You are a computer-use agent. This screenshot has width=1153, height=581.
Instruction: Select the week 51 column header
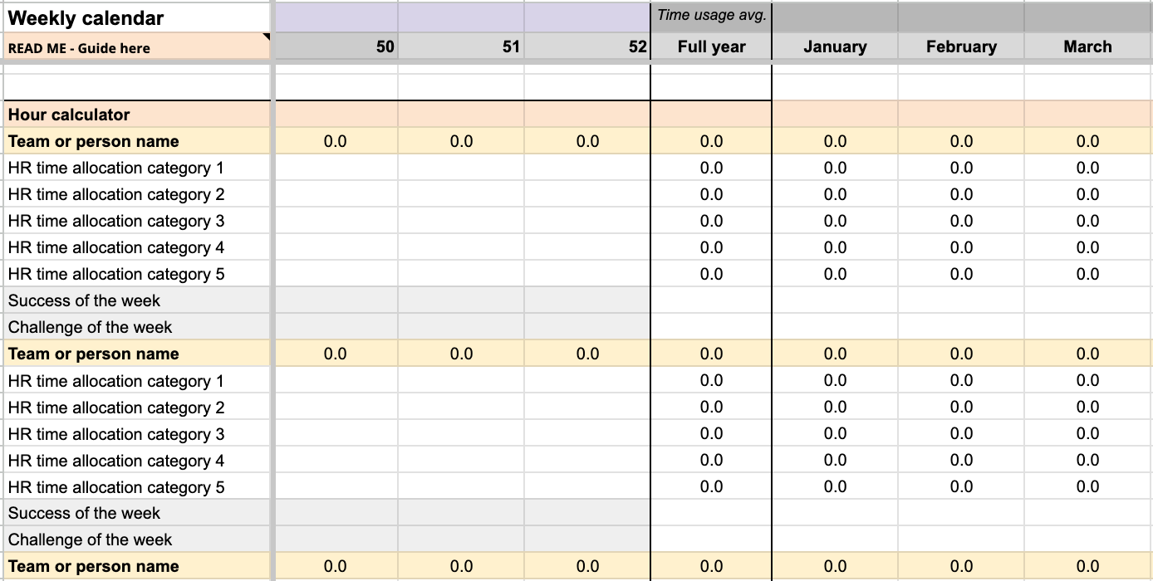click(x=461, y=46)
